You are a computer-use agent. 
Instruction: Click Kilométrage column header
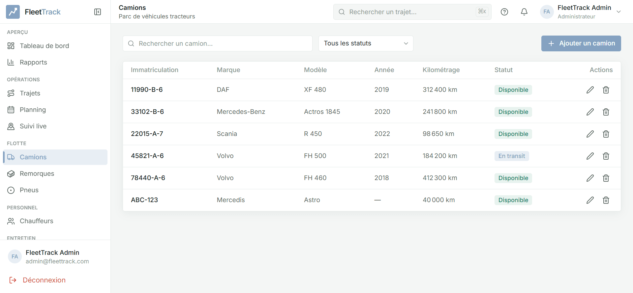(441, 70)
